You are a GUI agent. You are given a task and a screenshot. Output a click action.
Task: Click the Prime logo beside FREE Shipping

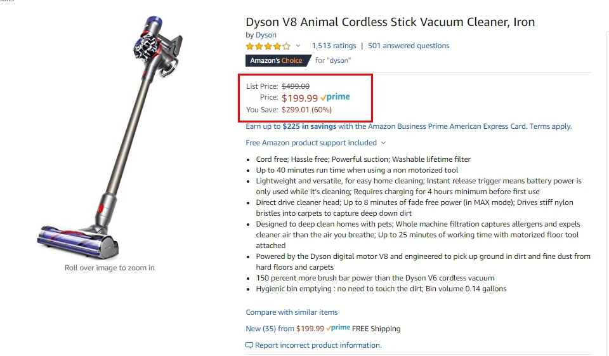coord(338,328)
